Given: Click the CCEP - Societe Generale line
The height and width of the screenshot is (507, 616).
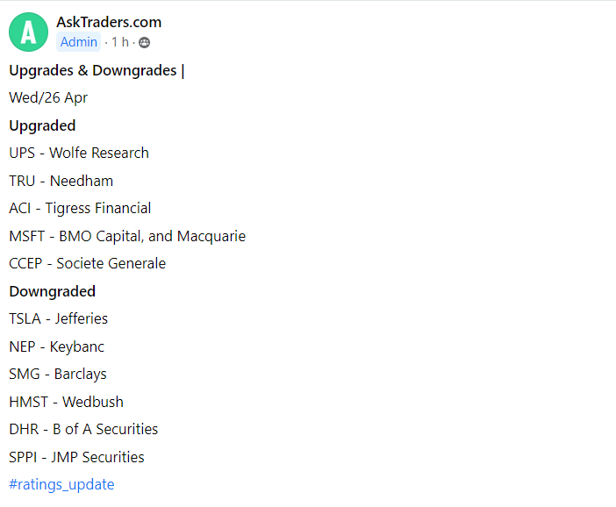Looking at the screenshot, I should [x=87, y=263].
